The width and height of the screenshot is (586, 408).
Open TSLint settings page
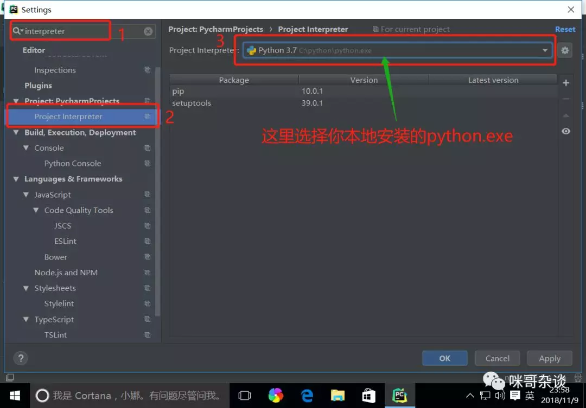55,335
